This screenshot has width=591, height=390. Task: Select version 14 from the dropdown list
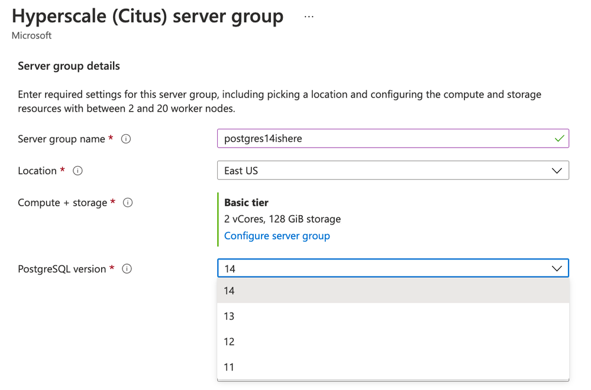(x=393, y=291)
